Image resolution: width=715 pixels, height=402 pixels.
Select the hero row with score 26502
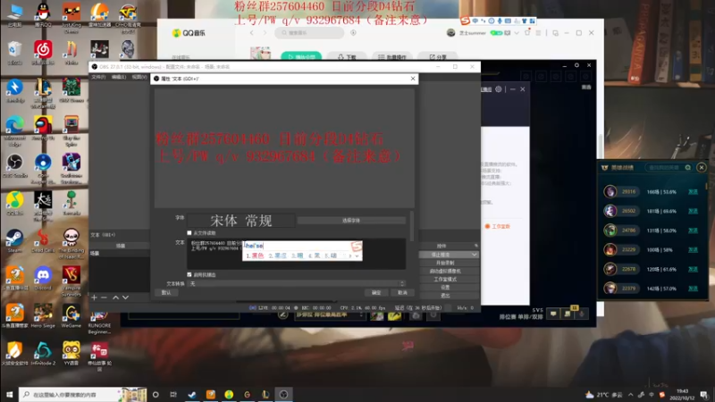pos(652,211)
